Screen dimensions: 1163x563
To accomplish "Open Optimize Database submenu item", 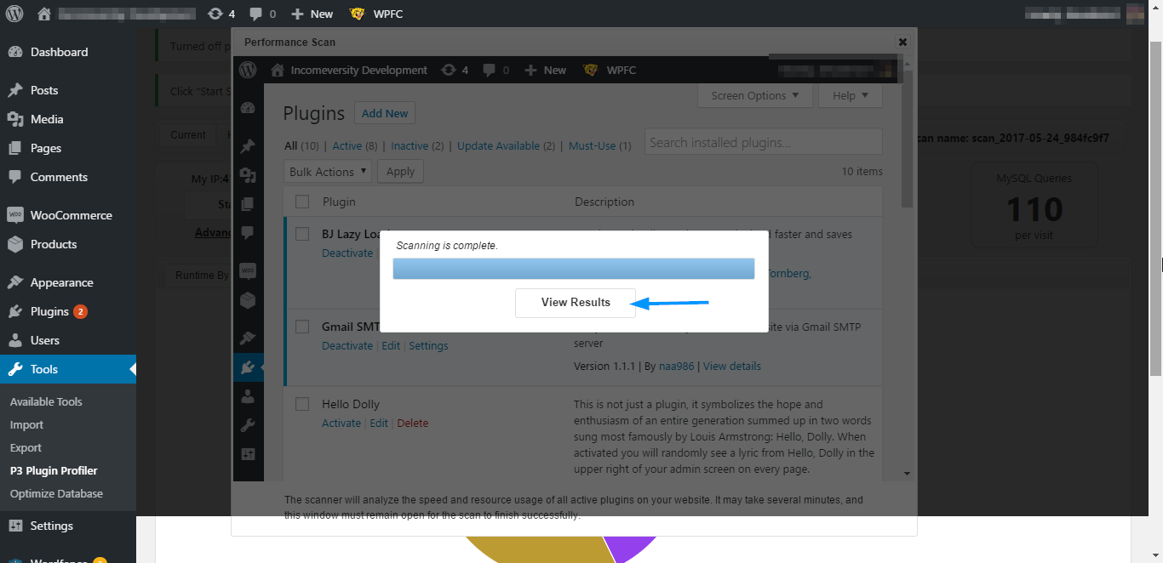I will point(56,493).
